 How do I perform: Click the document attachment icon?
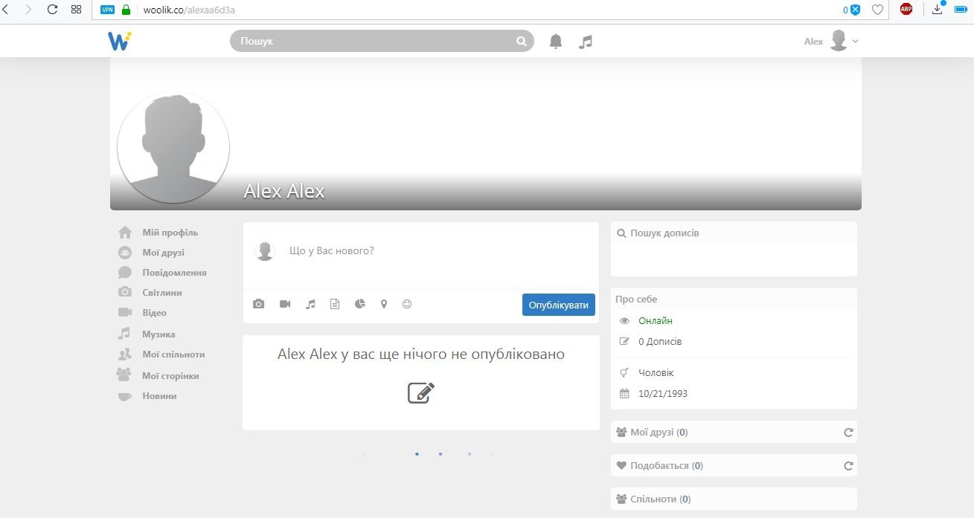click(x=334, y=304)
